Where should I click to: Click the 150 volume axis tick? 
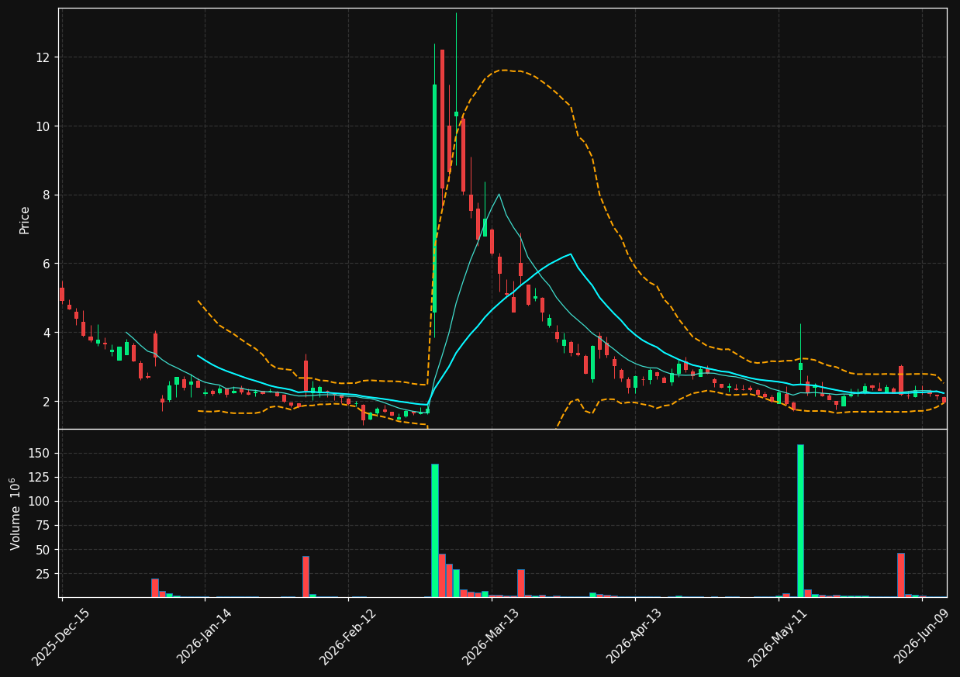[x=40, y=453]
